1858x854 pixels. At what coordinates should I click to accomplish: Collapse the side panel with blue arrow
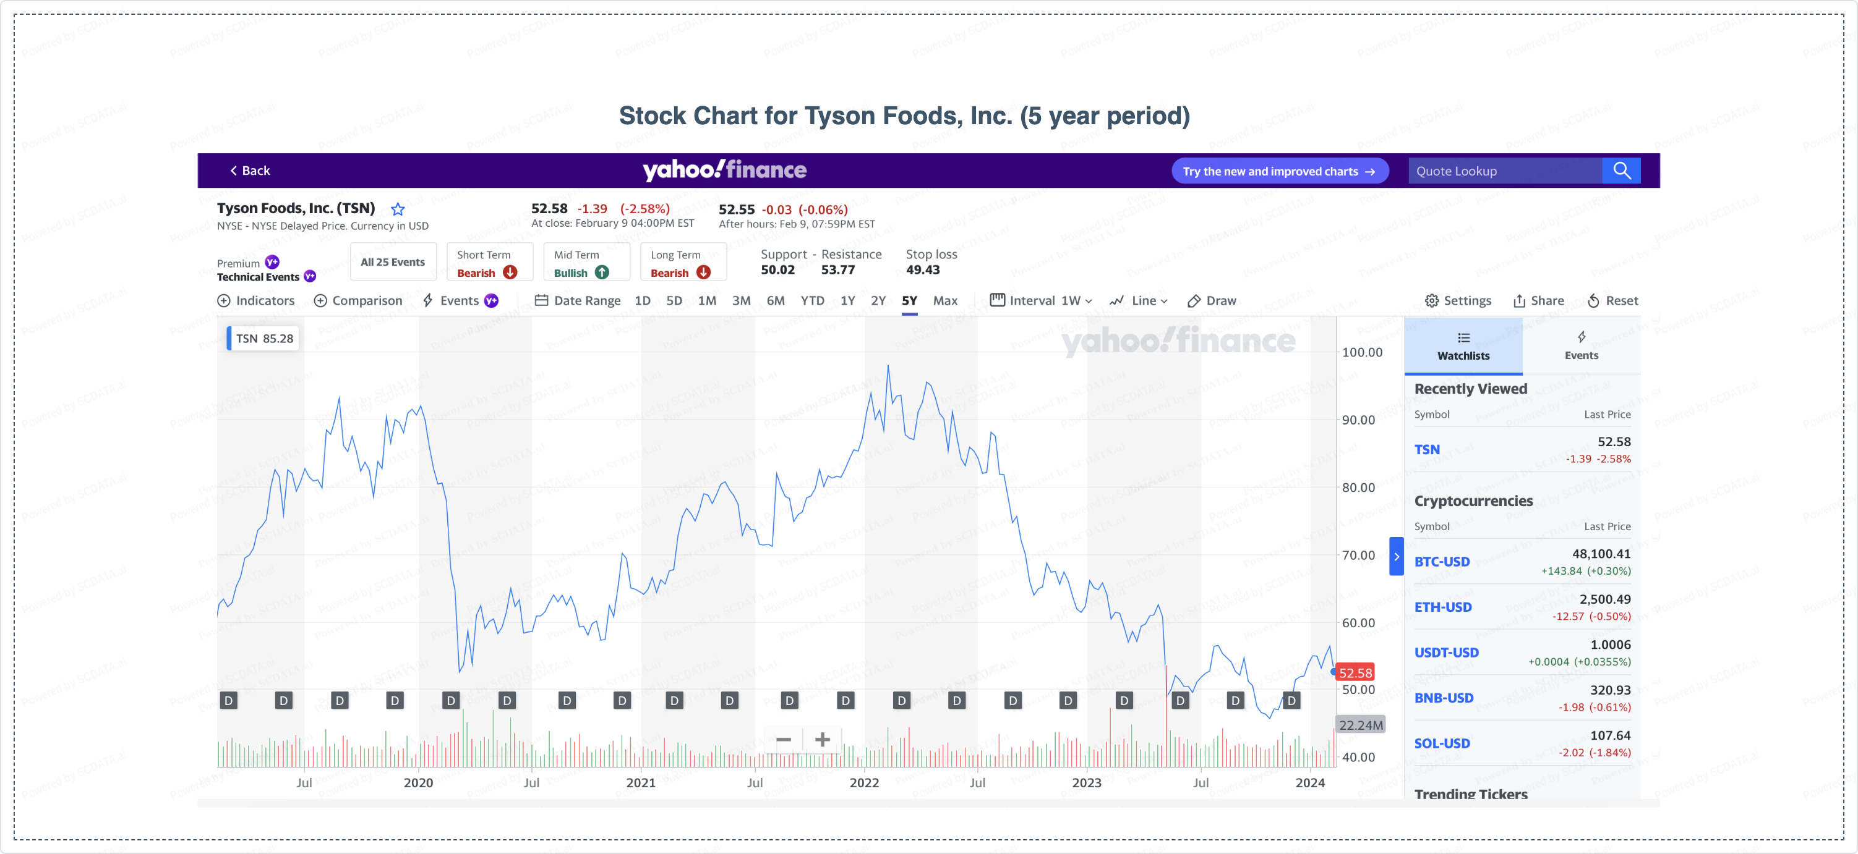[x=1395, y=556]
